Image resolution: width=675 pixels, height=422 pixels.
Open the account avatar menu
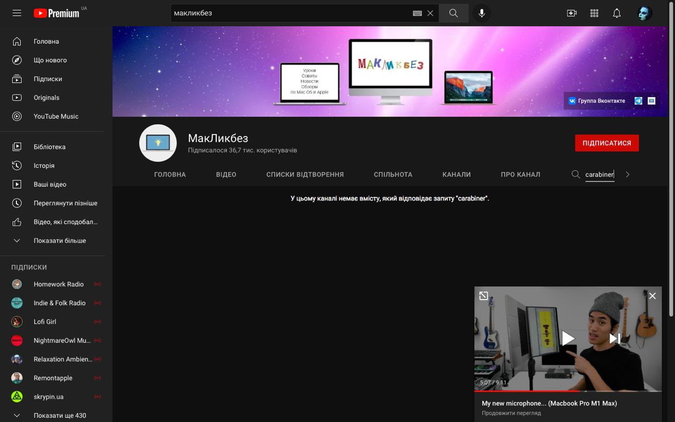[644, 13]
